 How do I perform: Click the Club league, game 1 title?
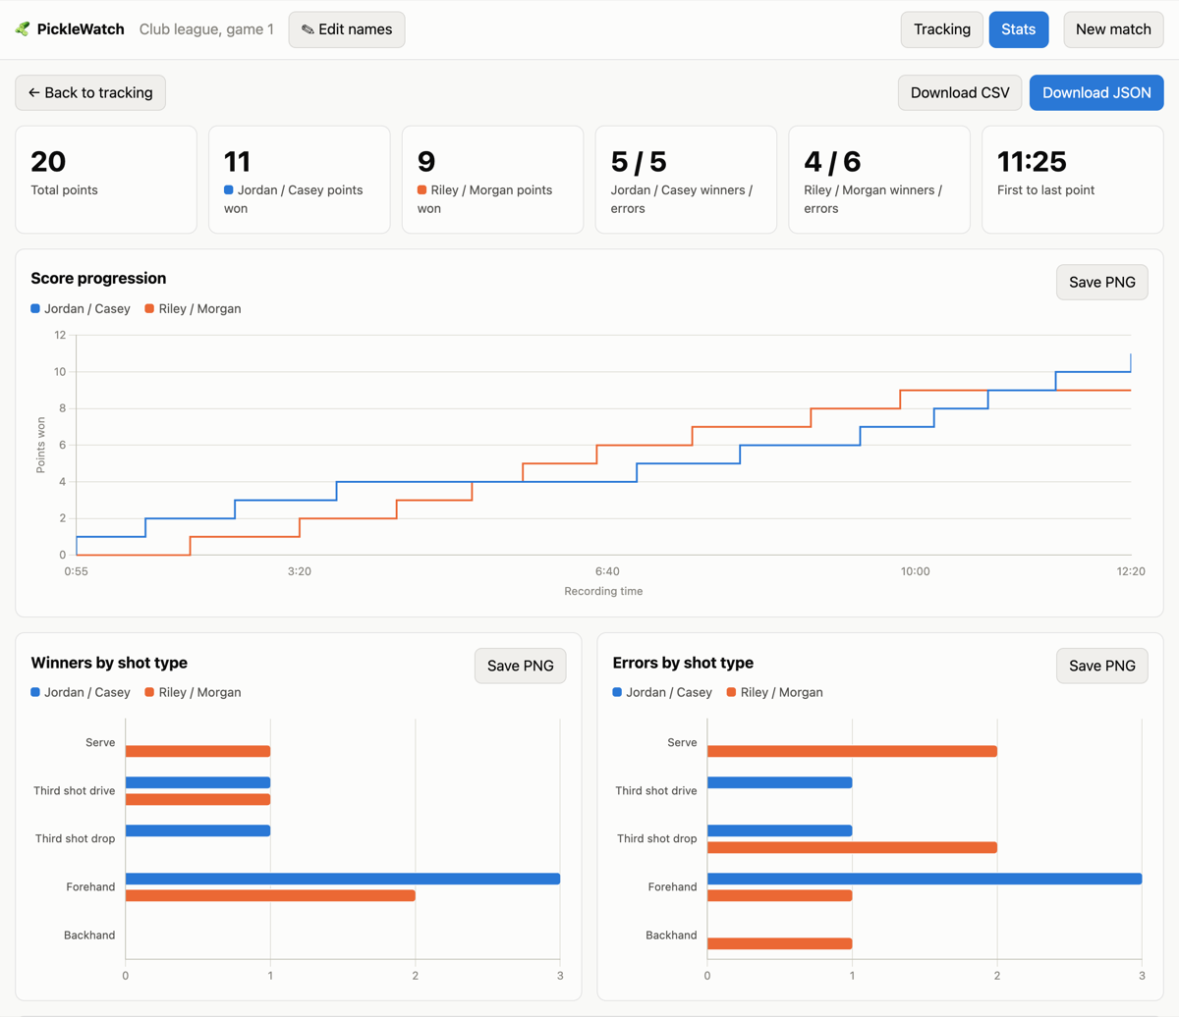(x=206, y=29)
